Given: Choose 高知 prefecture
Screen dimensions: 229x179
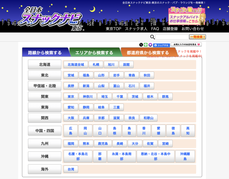Looking at the screenshot, I should point(188,131).
